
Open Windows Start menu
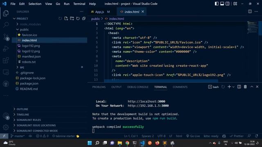90,143
